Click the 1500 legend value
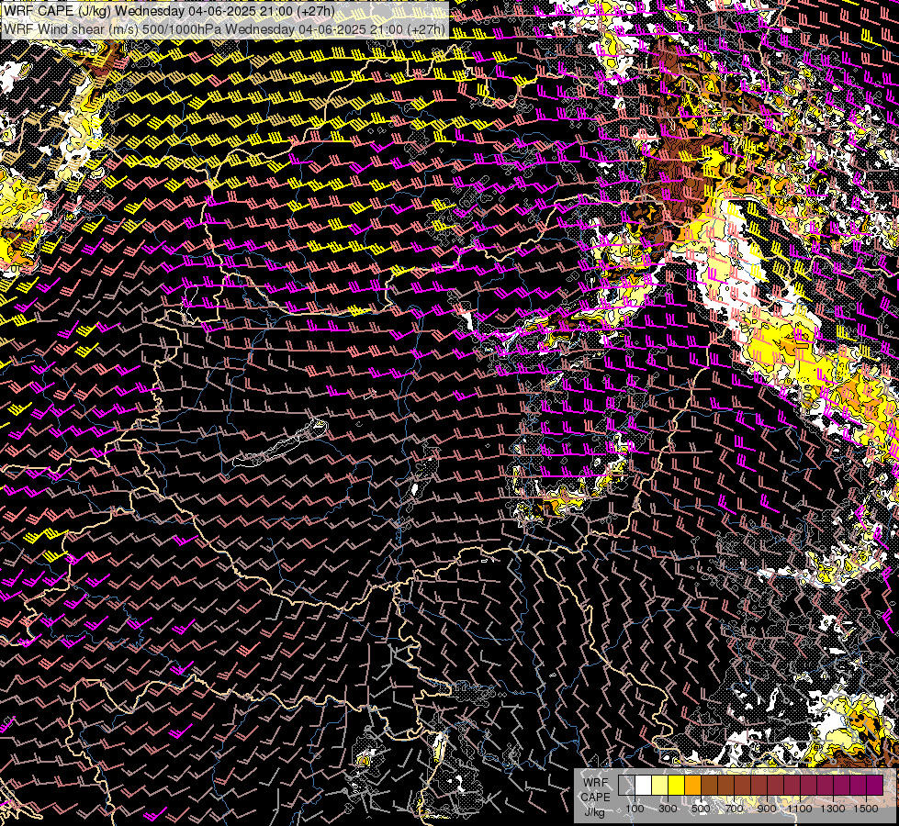The width and height of the screenshot is (899, 826). pos(866,809)
